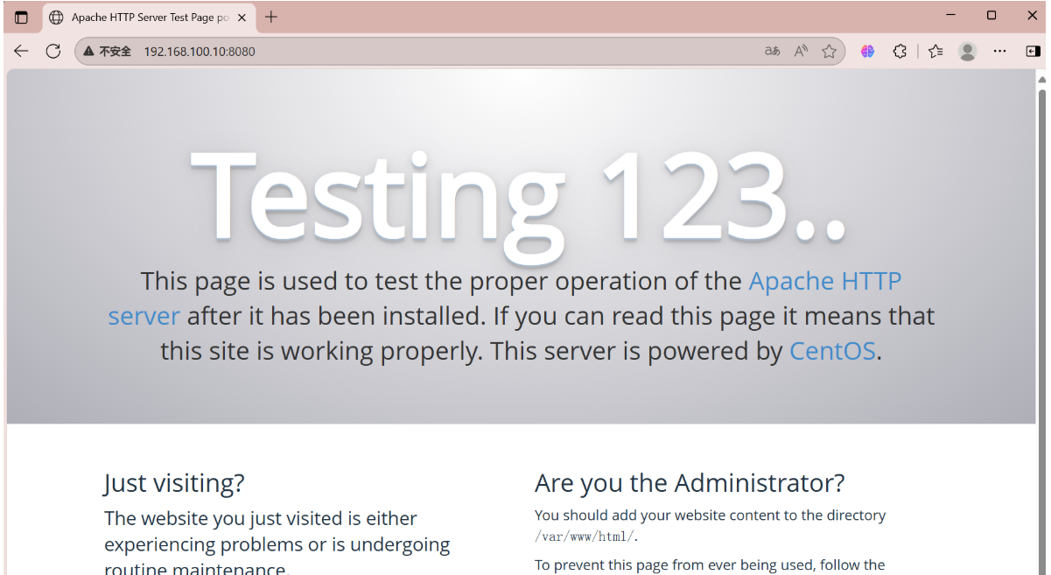Click Are you the Administrator? heading

pos(690,483)
